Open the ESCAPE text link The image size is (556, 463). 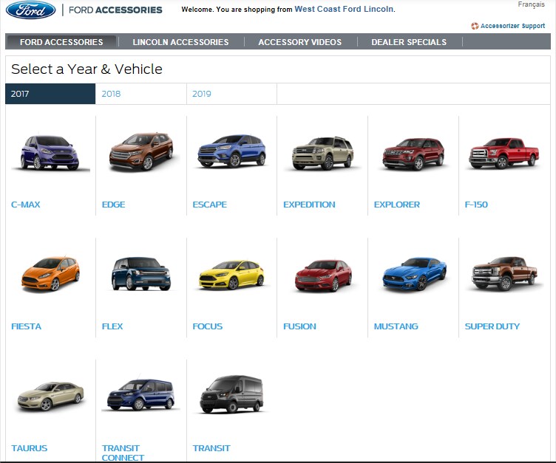click(x=209, y=205)
